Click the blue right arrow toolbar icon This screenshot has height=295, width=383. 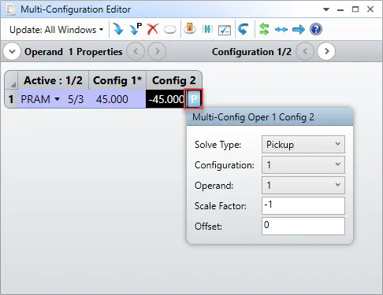[x=299, y=29]
